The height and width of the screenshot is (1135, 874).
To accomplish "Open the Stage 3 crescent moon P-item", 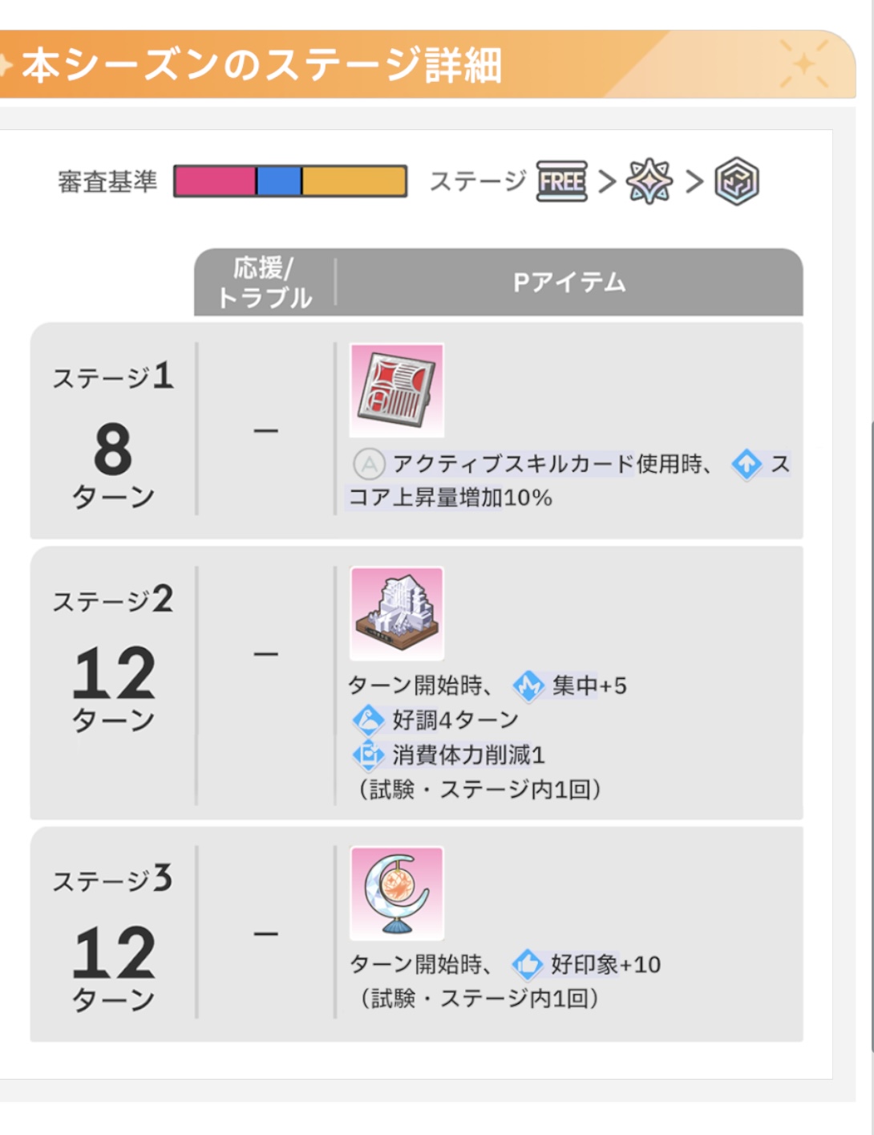I will (397, 893).
